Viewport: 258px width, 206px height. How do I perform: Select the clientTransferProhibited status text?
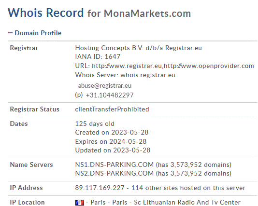[112, 110]
